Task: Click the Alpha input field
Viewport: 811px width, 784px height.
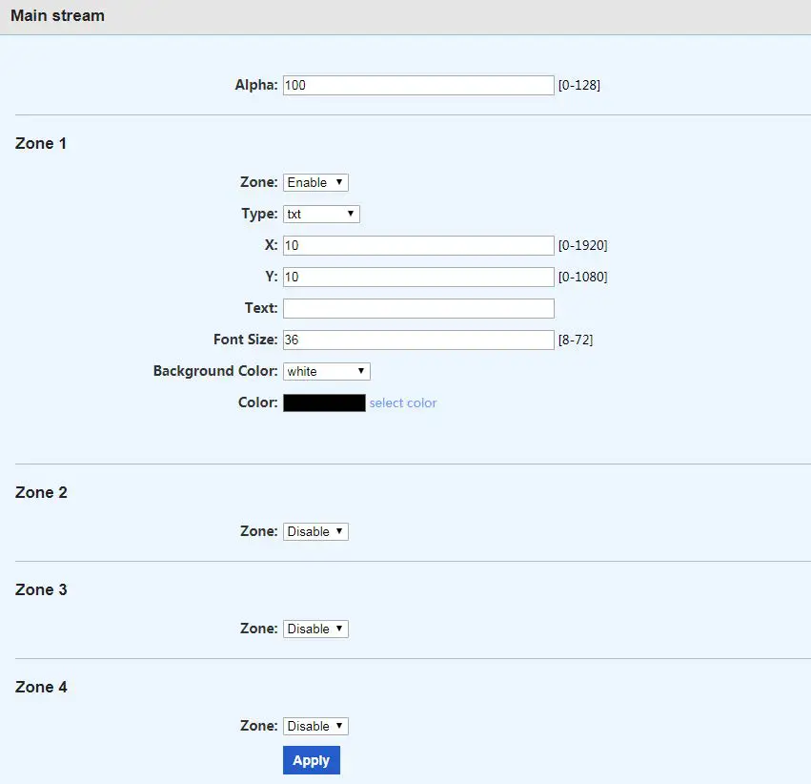Action: pyautogui.click(x=418, y=86)
